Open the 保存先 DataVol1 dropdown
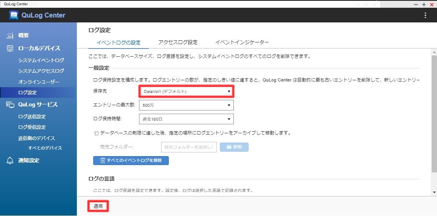 point(186,91)
